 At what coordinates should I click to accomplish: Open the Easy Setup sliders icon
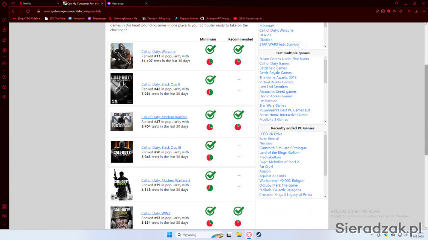[424, 11]
